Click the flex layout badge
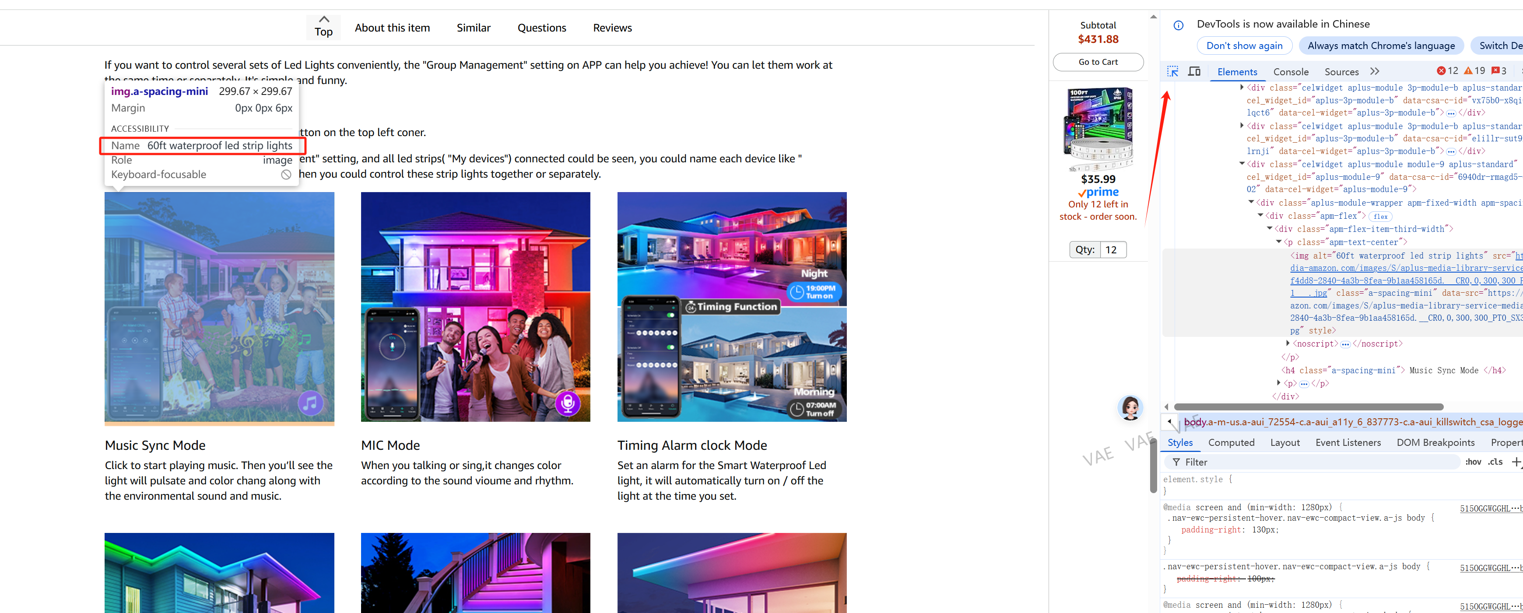Image resolution: width=1523 pixels, height=613 pixels. point(1380,216)
